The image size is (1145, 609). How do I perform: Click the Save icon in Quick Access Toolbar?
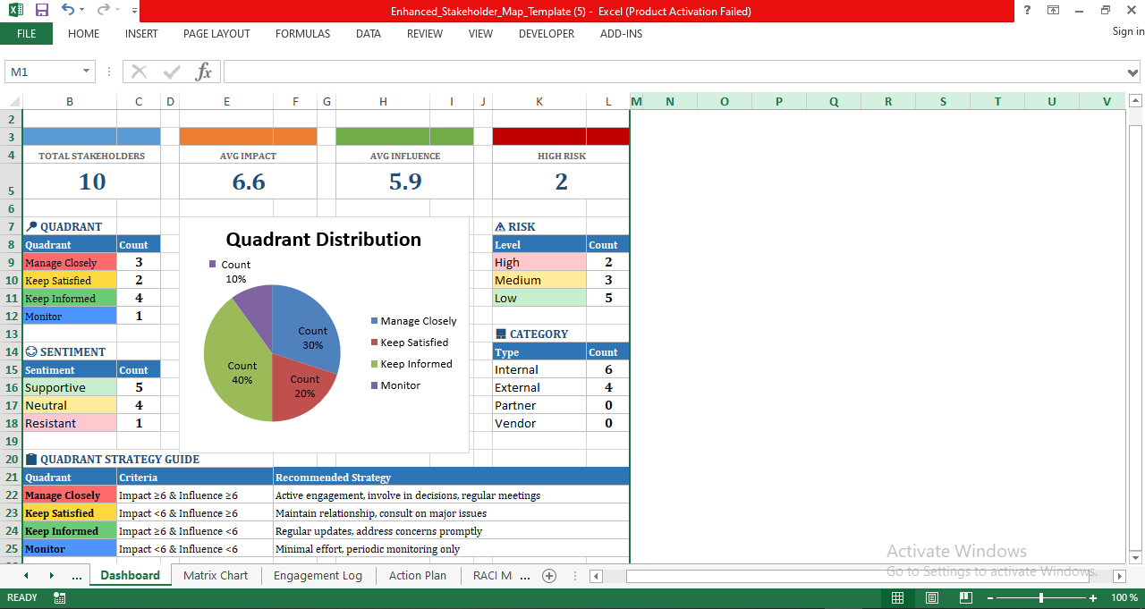pyautogui.click(x=41, y=11)
